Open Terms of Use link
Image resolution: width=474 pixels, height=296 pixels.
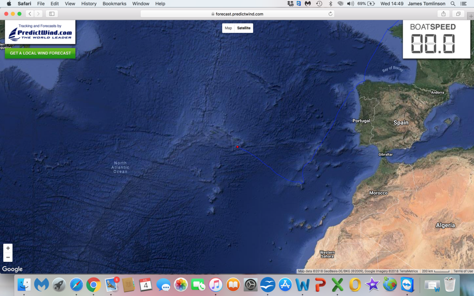pyautogui.click(x=463, y=271)
